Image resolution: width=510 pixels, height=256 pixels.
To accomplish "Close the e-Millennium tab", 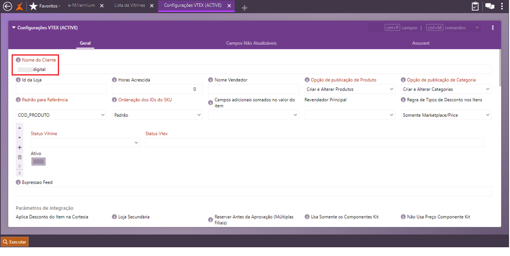I will click(x=102, y=6).
